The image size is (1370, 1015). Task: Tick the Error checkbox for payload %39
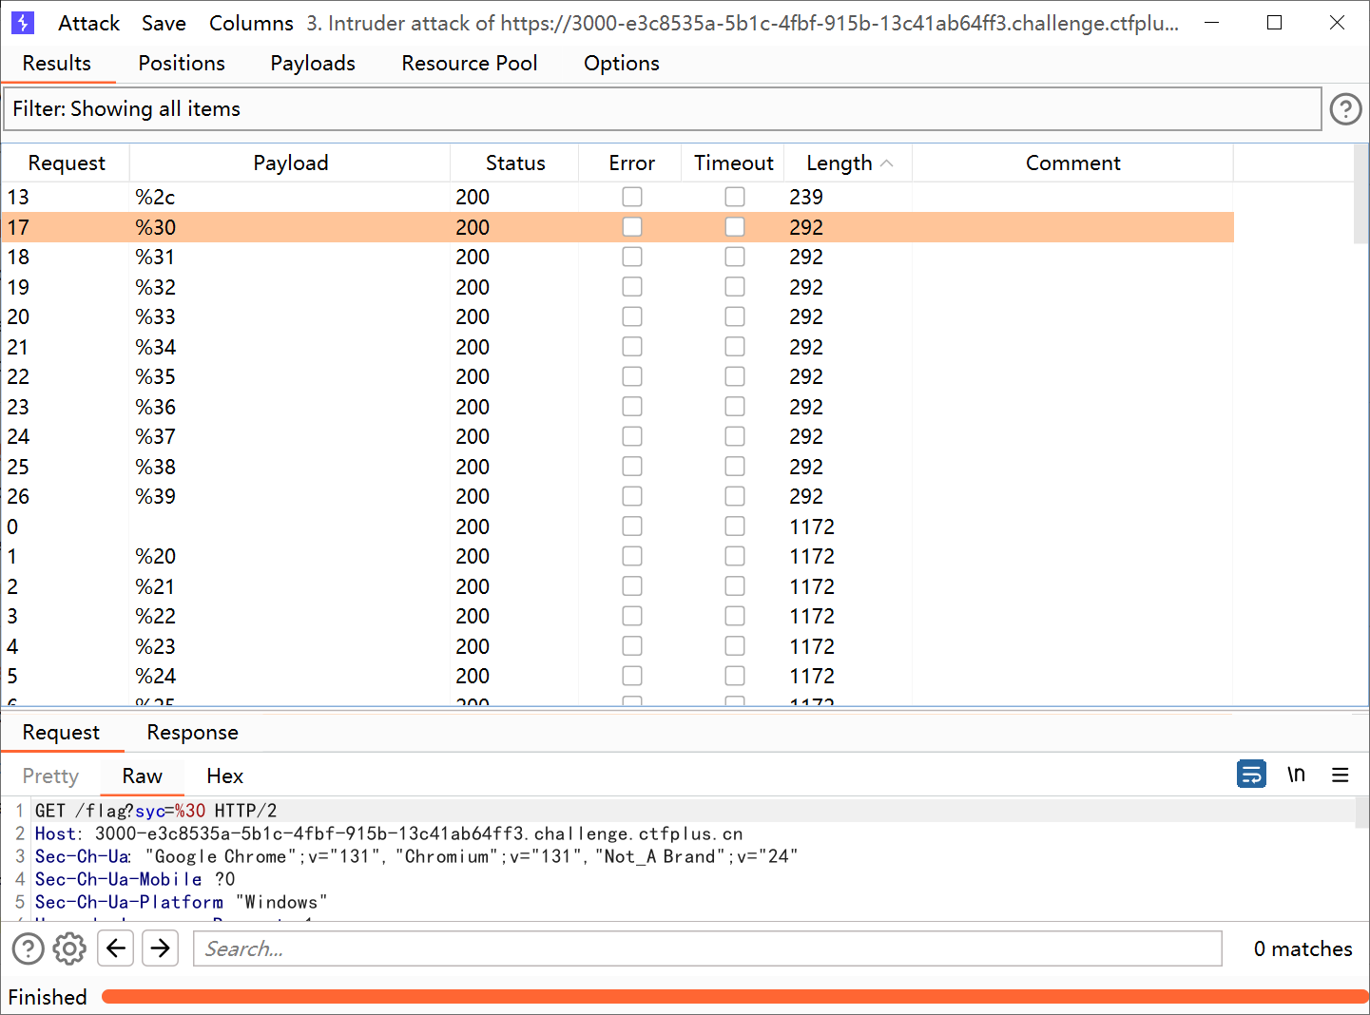[632, 496]
